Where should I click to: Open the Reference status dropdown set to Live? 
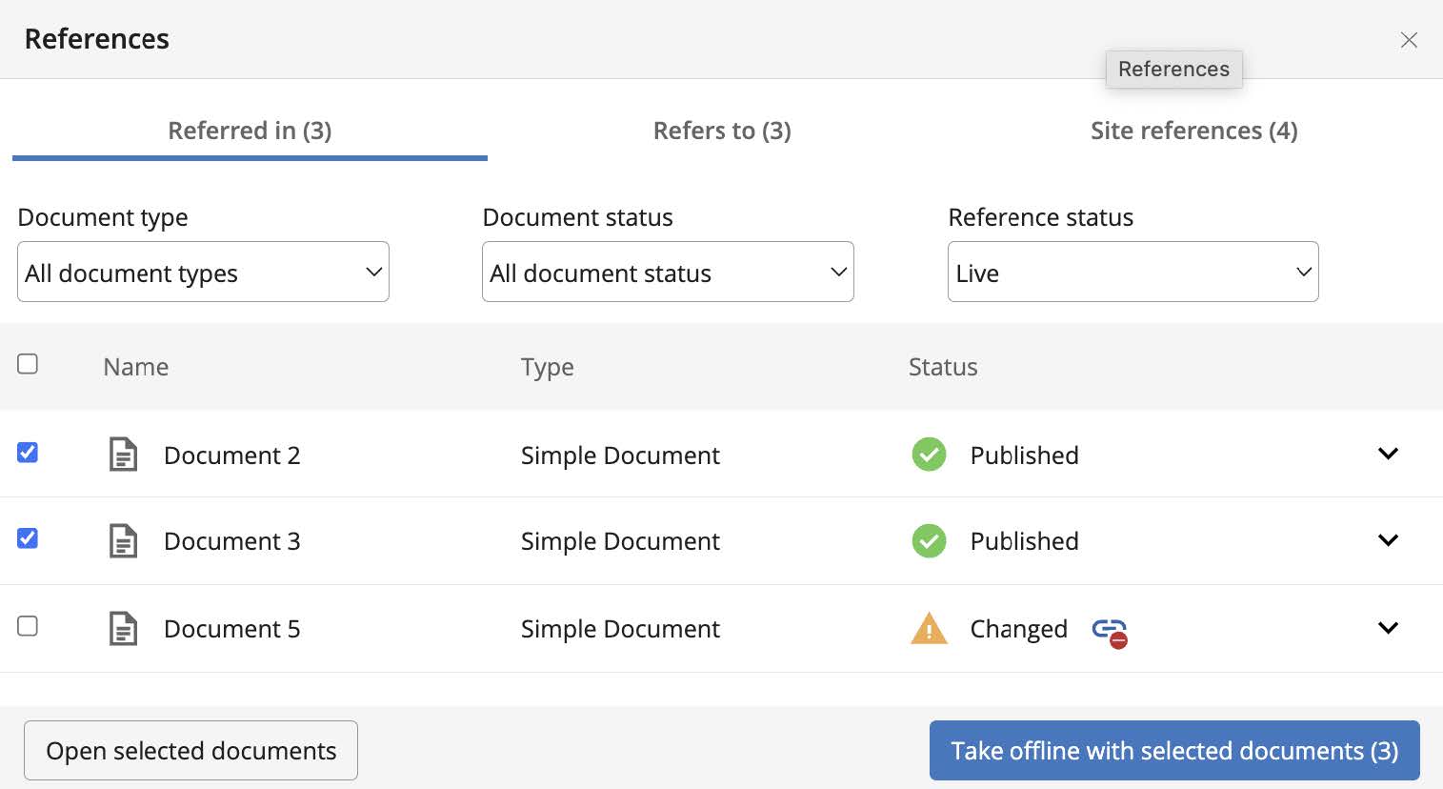click(1132, 273)
